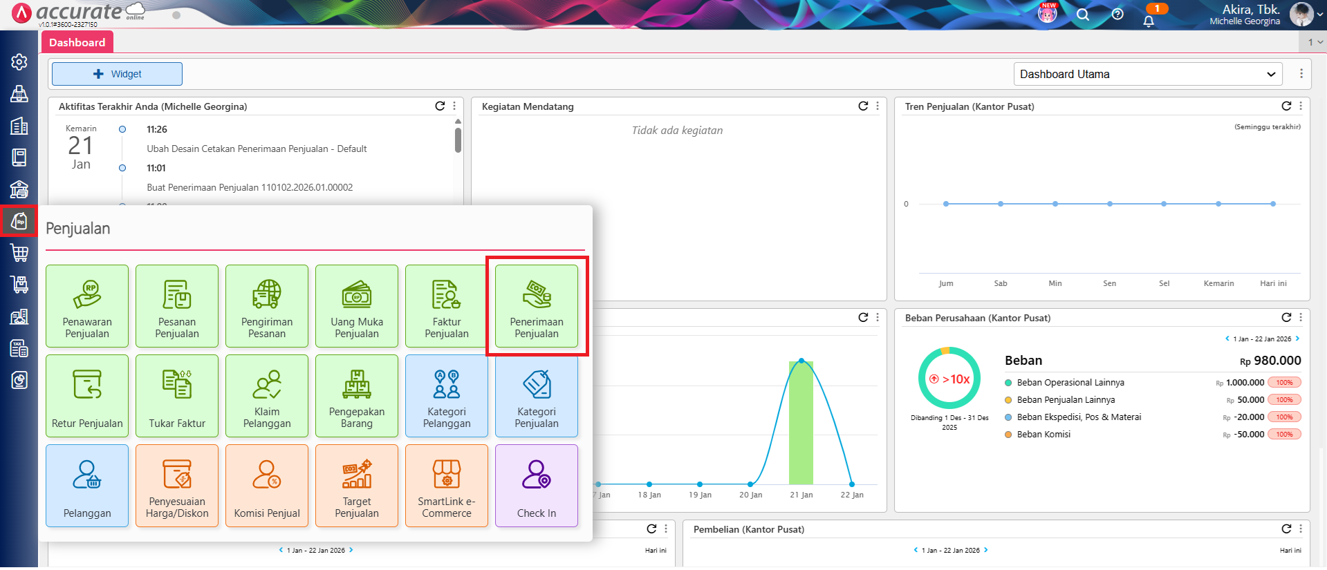Image resolution: width=1327 pixels, height=570 pixels.
Task: Click the add Widget button
Action: click(x=117, y=74)
